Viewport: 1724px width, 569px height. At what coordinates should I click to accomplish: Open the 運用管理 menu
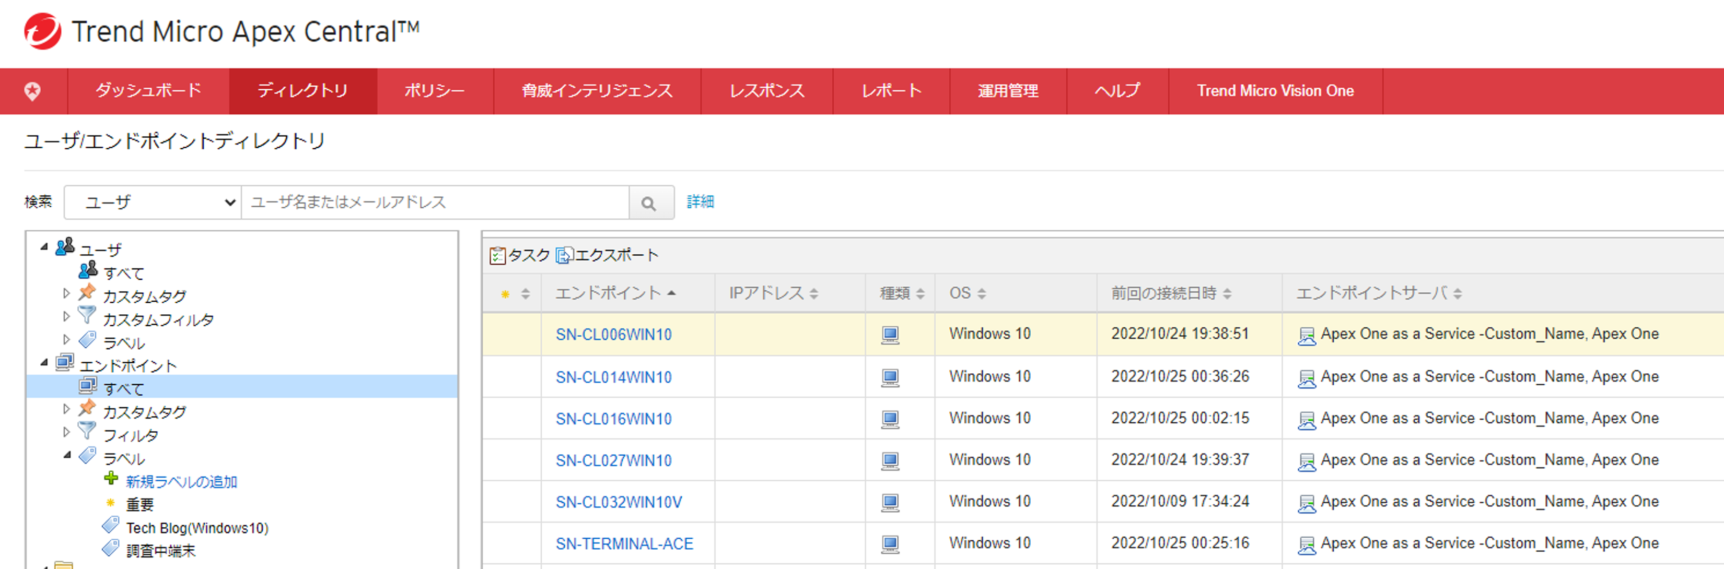[x=1007, y=91]
